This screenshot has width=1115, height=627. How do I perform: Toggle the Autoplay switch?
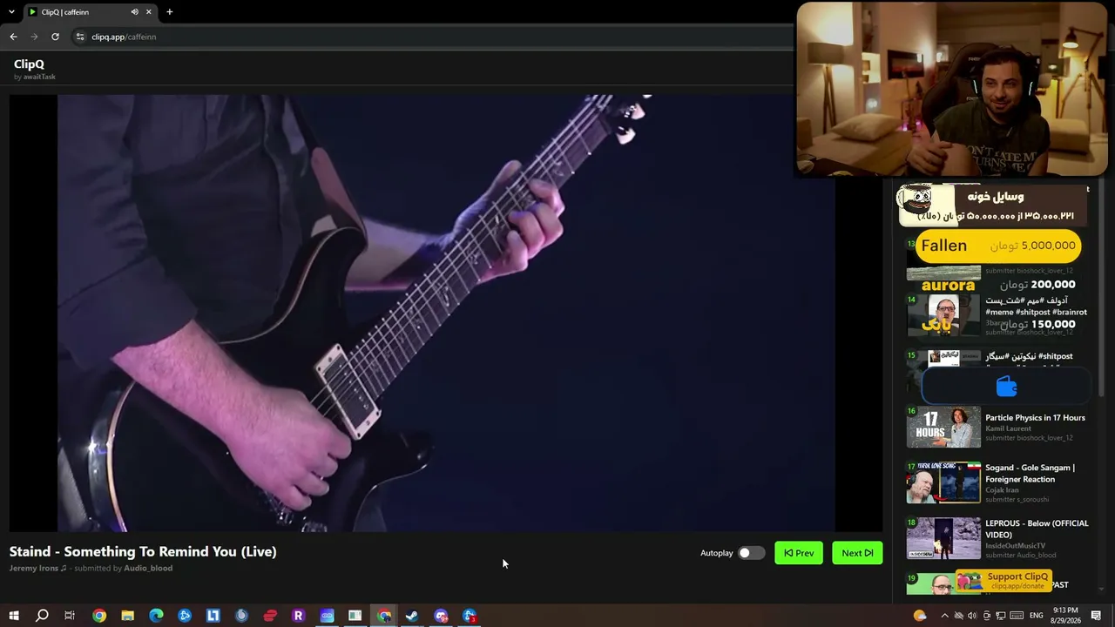tap(751, 553)
